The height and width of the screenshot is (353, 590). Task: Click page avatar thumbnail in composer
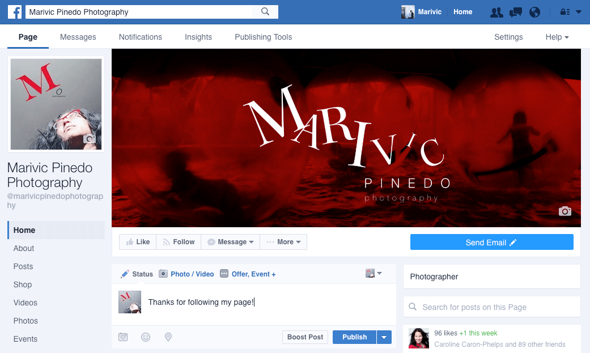[x=130, y=302]
